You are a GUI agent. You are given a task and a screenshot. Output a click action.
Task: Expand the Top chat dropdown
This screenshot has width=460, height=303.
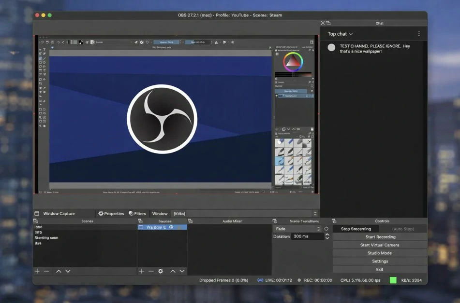click(340, 34)
